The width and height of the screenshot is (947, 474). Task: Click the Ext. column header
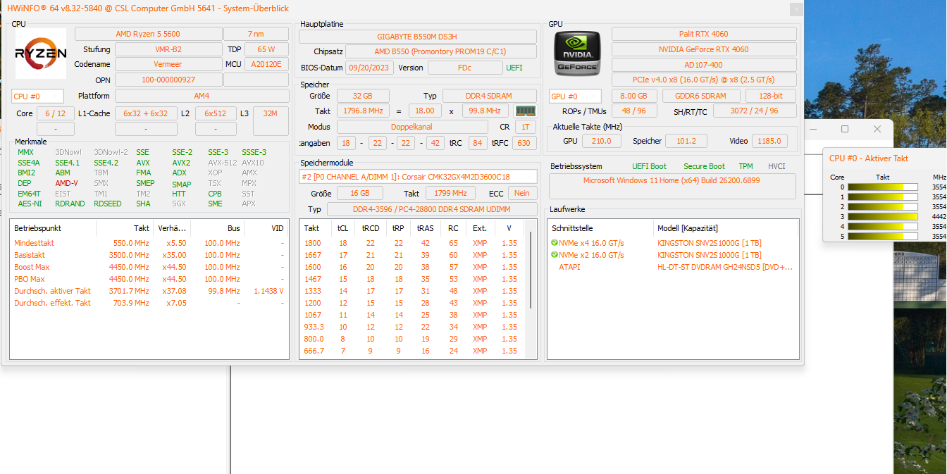pyautogui.click(x=480, y=228)
